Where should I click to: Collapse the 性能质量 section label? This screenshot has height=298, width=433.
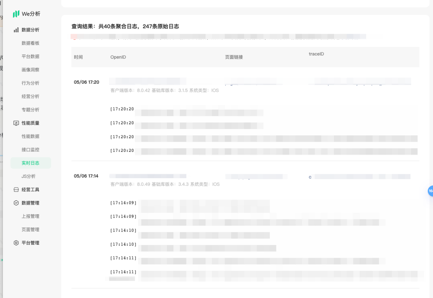pyautogui.click(x=30, y=123)
